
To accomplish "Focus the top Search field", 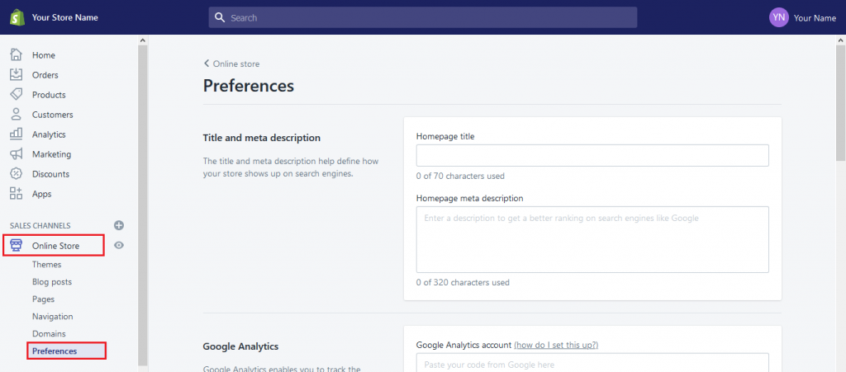I will [422, 17].
